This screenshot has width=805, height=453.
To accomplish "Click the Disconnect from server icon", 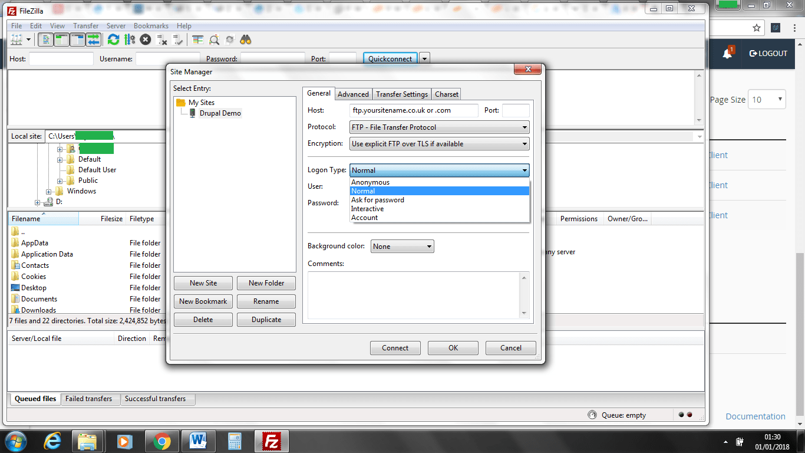I will tap(161, 40).
